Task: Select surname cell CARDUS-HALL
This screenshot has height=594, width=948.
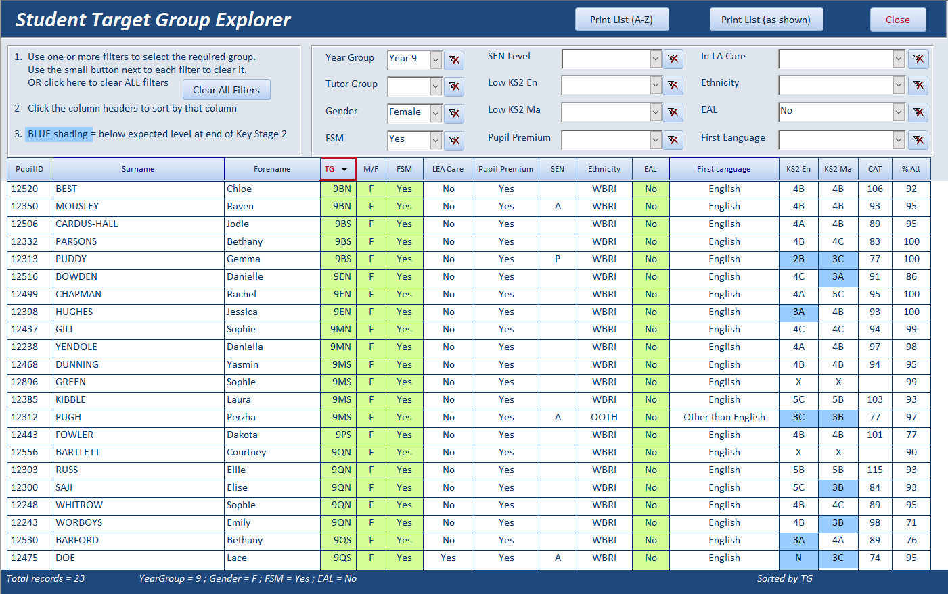Action: click(138, 224)
